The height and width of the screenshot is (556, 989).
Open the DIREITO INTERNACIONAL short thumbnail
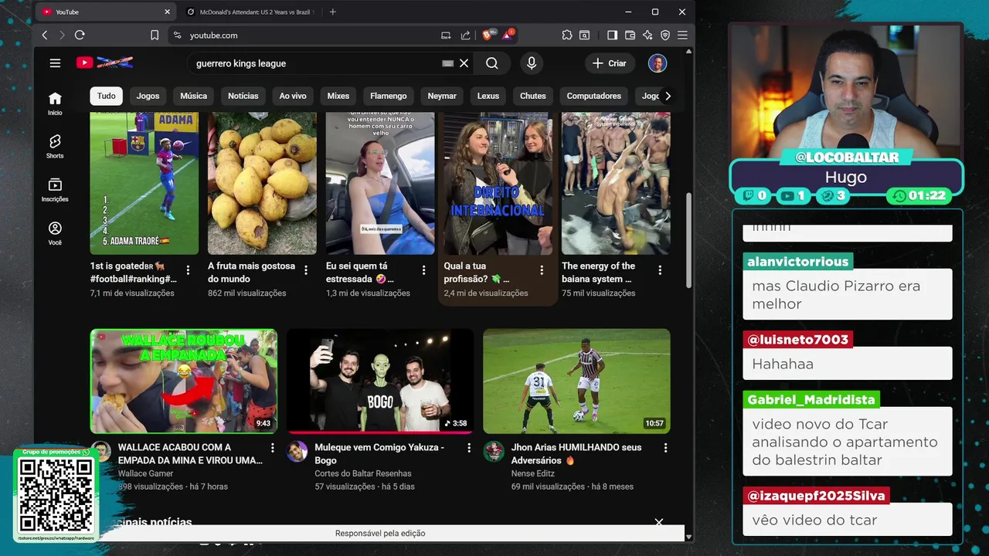[x=498, y=183]
